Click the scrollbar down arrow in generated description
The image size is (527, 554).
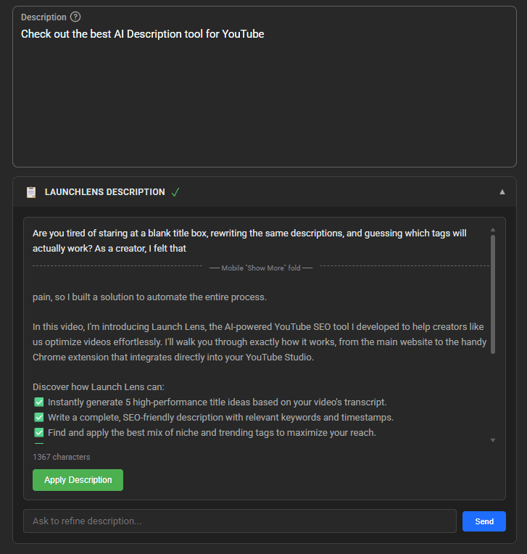coord(493,440)
